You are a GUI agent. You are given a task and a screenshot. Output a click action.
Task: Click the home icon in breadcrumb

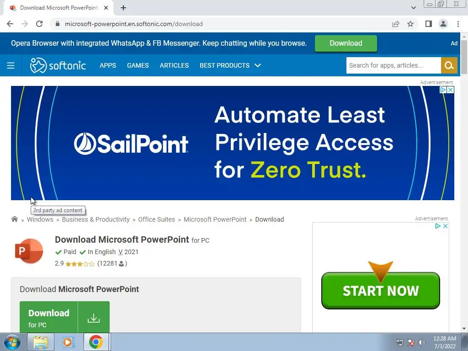click(14, 219)
